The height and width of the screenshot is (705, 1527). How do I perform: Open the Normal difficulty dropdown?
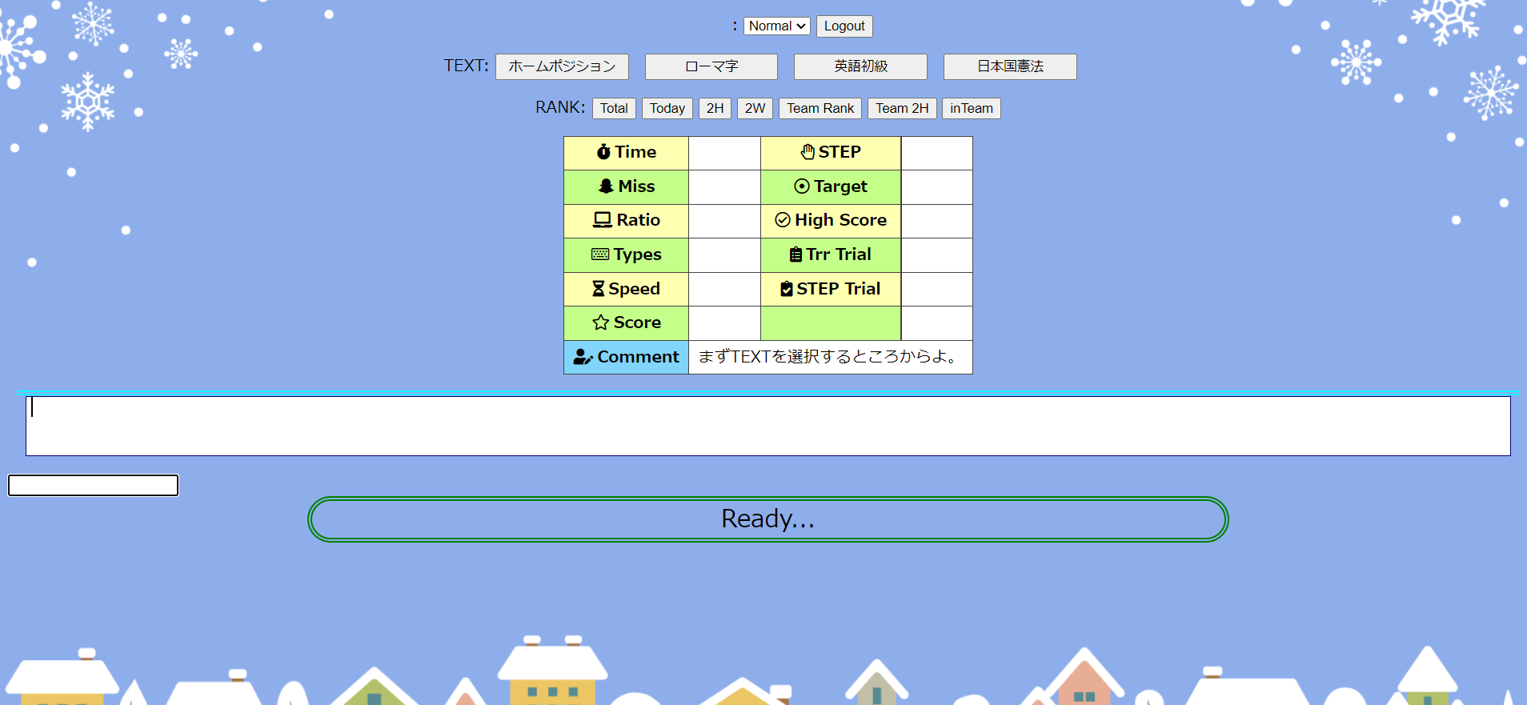776,26
